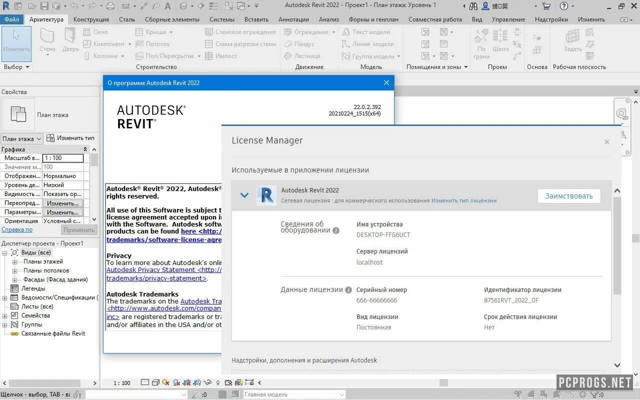This screenshot has width=640, height=400.
Task: Open the Autodesk App Store cart icon
Action: pyautogui.click(x=546, y=6)
